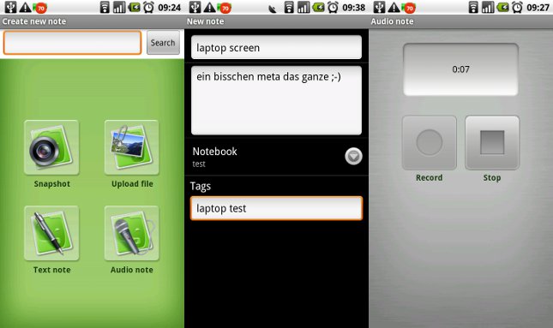Tap the battery icon near 09:27
Screen dimensions: 553x328
point(503,7)
